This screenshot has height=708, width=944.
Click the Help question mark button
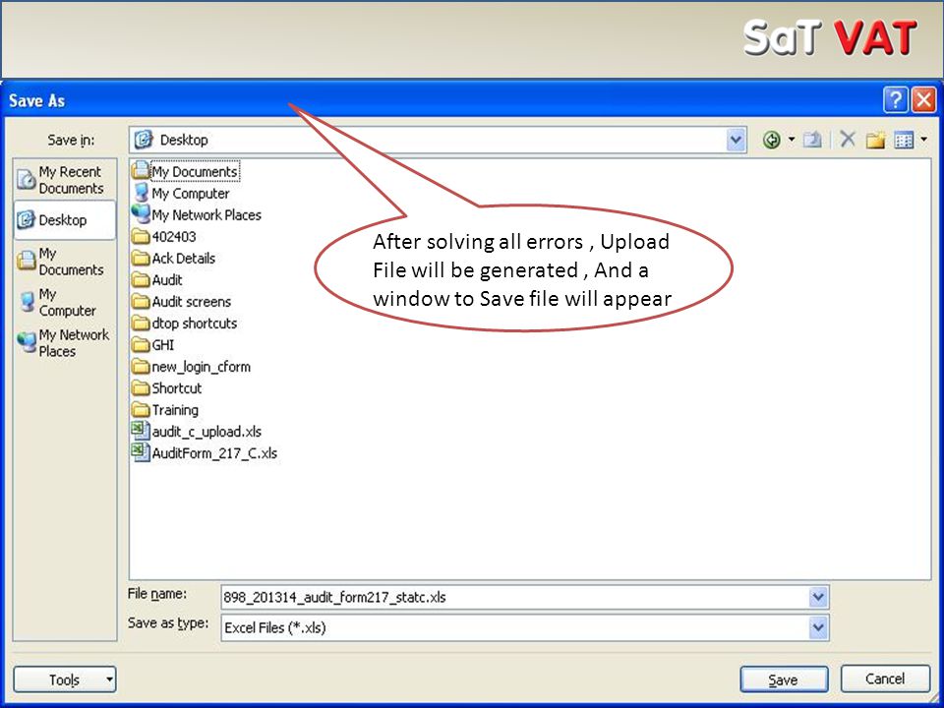point(895,99)
